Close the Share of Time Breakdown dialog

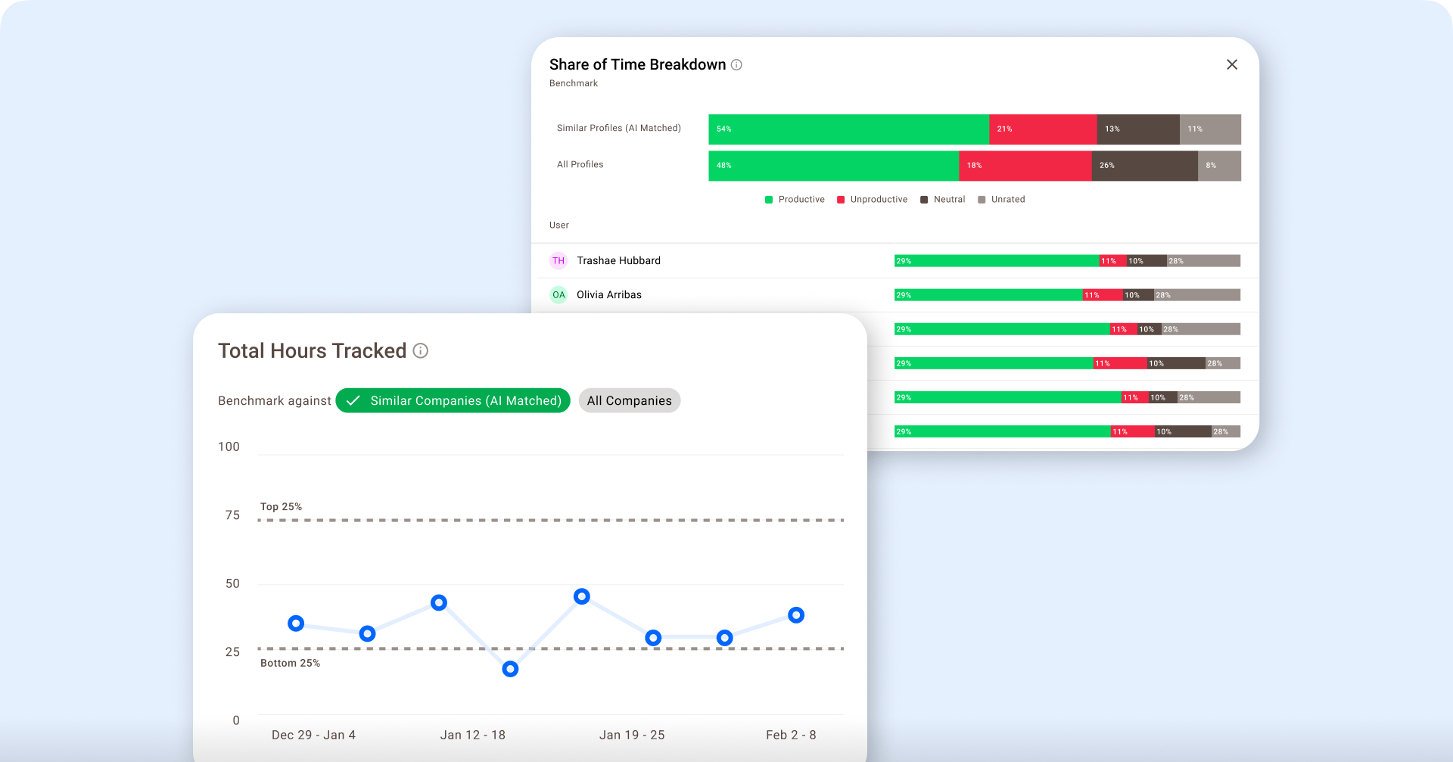coord(1232,64)
